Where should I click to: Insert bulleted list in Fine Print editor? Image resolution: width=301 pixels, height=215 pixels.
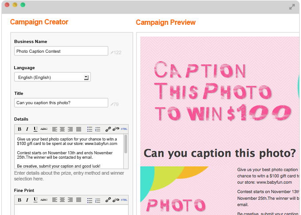coord(90,200)
